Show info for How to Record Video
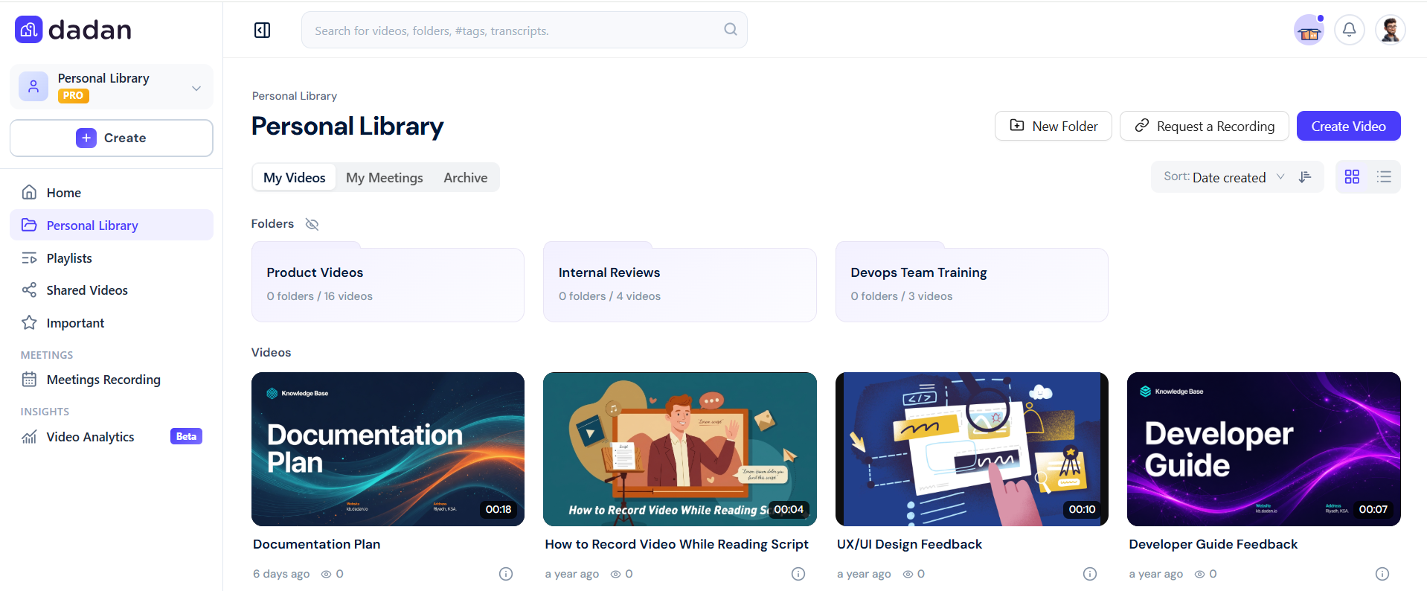1427x591 pixels. tap(798, 573)
